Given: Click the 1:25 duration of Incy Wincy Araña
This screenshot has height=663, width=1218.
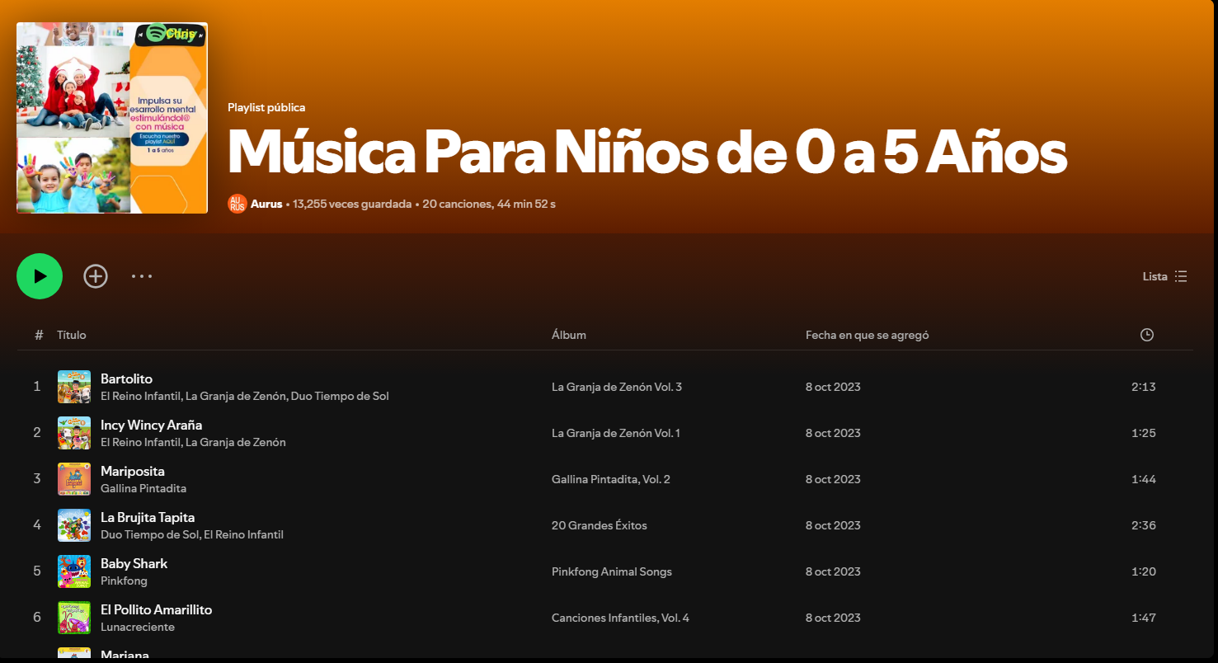Looking at the screenshot, I should [x=1144, y=433].
